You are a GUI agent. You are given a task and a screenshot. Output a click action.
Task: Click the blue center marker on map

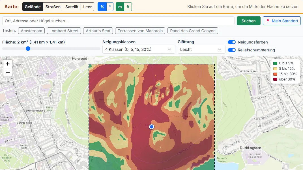(x=152, y=127)
